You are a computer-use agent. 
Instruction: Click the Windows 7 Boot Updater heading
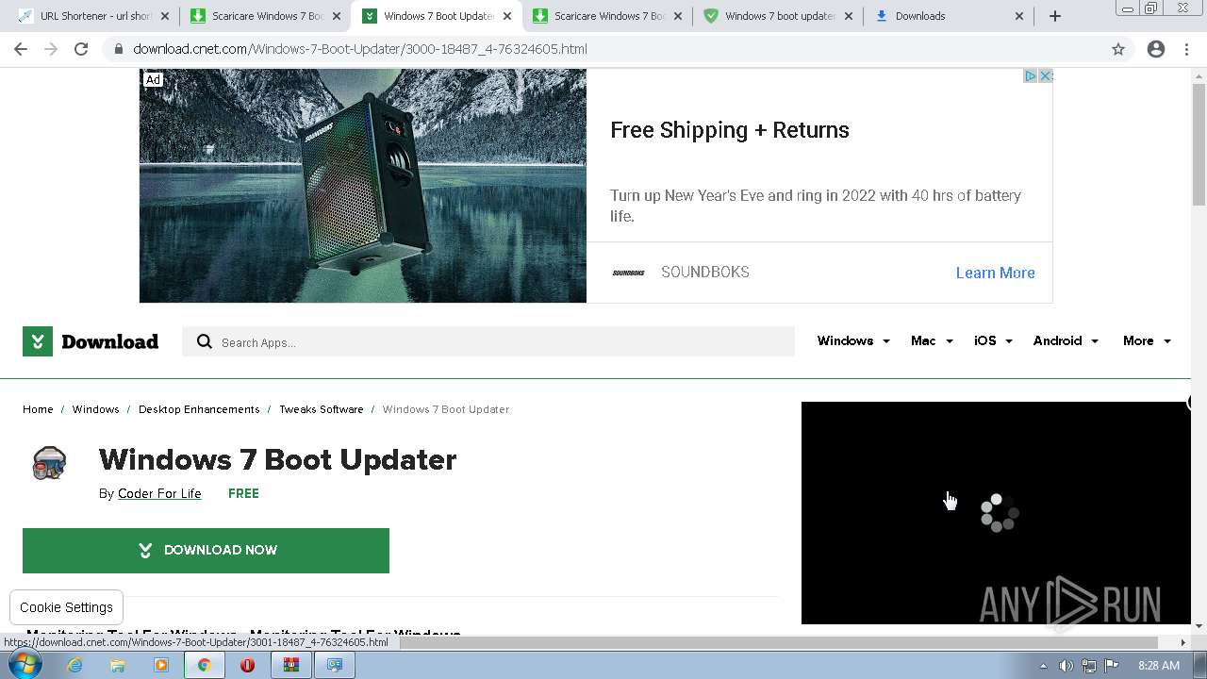277,459
